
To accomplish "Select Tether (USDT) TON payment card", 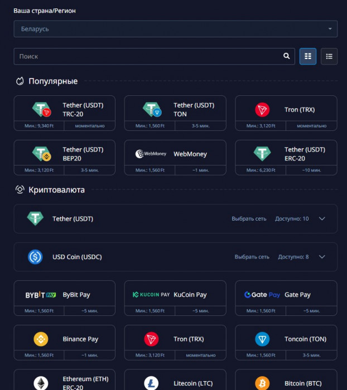I will click(175, 113).
